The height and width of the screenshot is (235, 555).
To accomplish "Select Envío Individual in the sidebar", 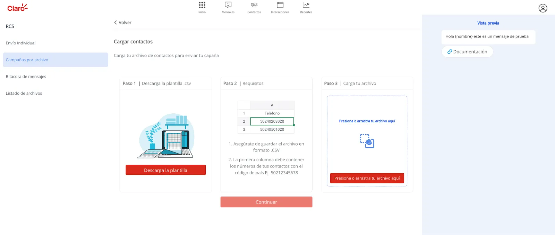I will [x=21, y=43].
